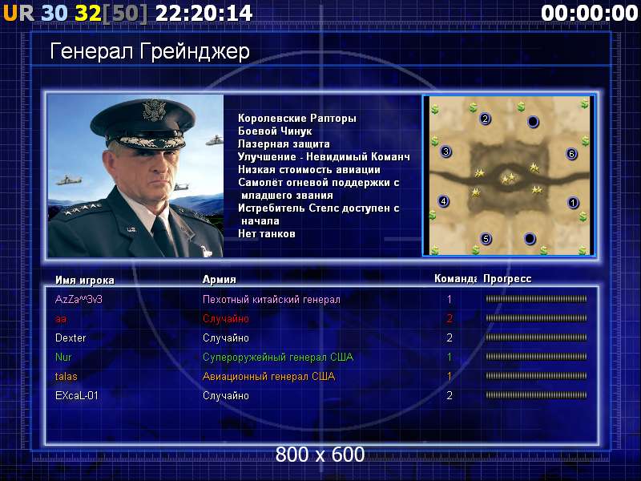The image size is (641, 481).
Task: Click the dollar supply icon beside position 6
Action: (586, 141)
